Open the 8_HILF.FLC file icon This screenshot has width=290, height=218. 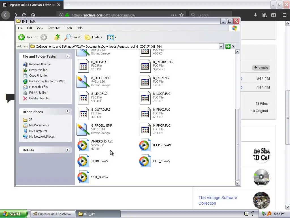point(83,66)
